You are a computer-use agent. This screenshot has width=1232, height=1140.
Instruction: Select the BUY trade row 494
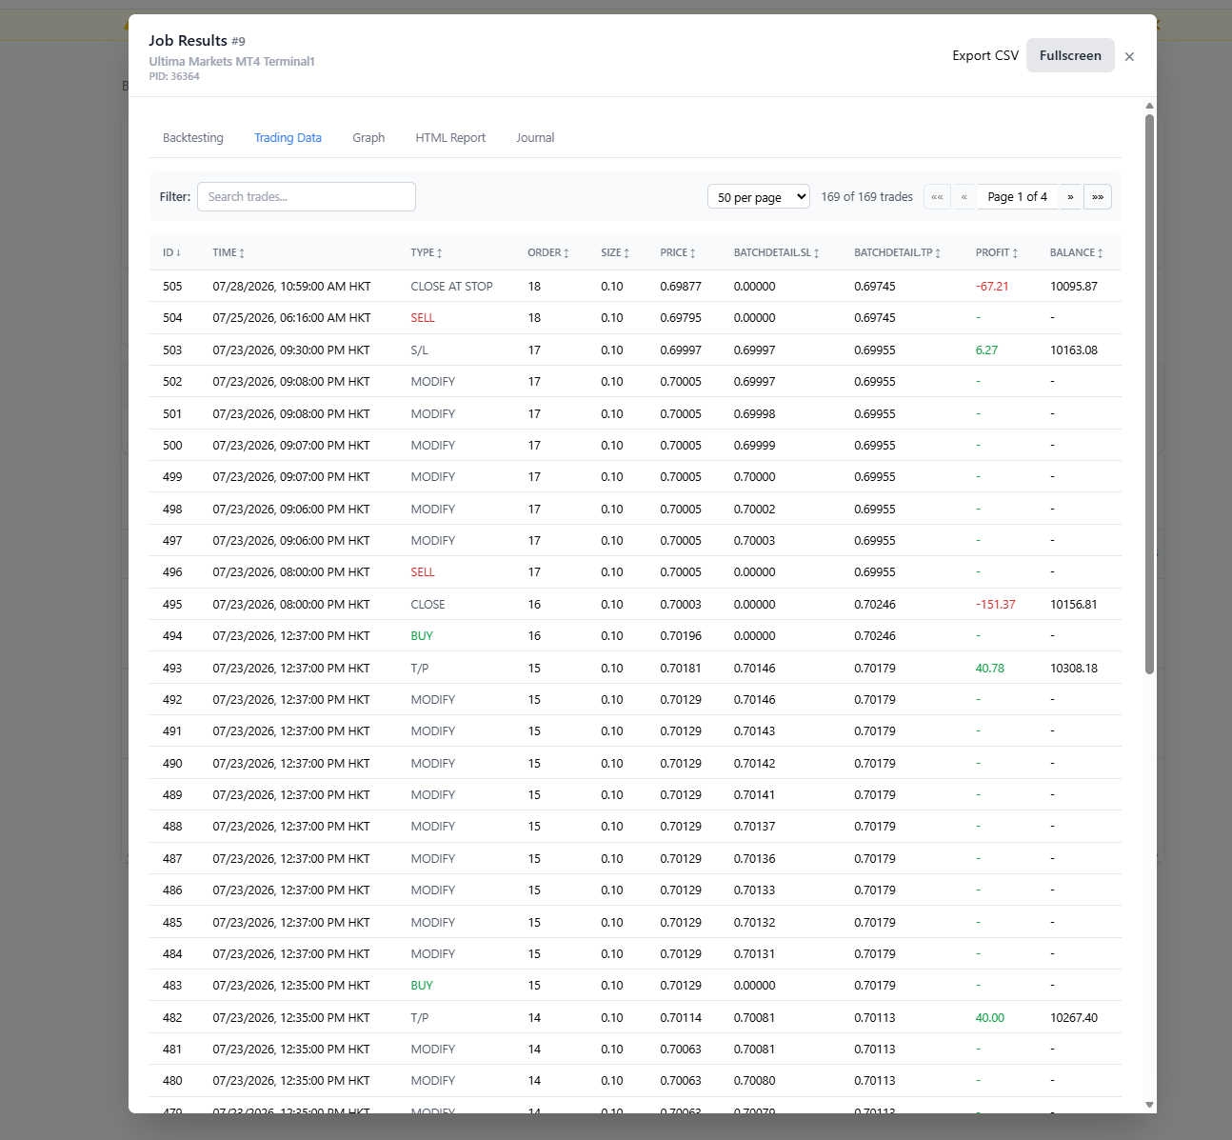pos(635,636)
